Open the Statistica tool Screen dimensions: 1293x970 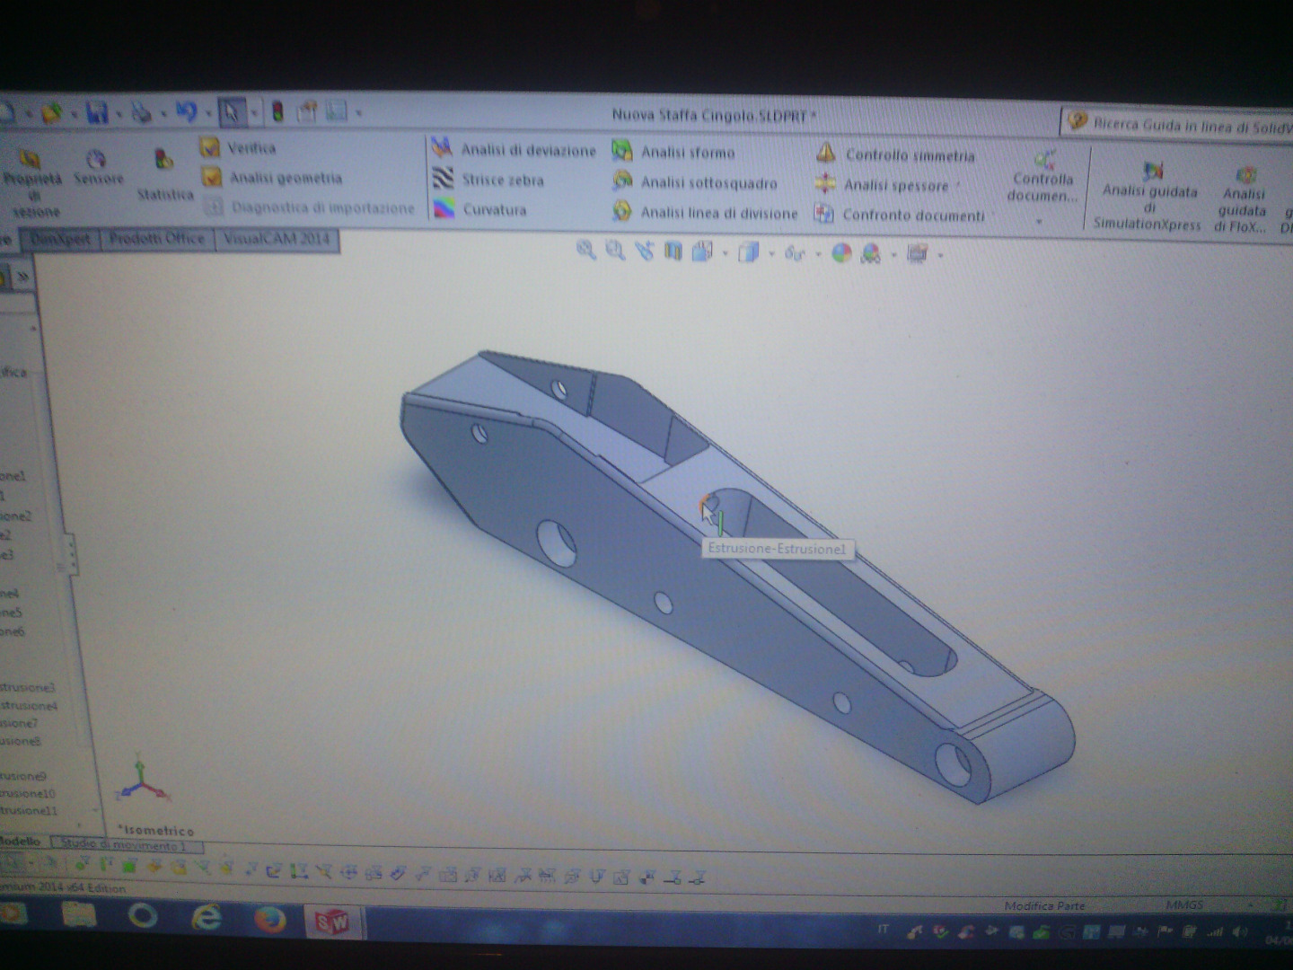coord(164,176)
